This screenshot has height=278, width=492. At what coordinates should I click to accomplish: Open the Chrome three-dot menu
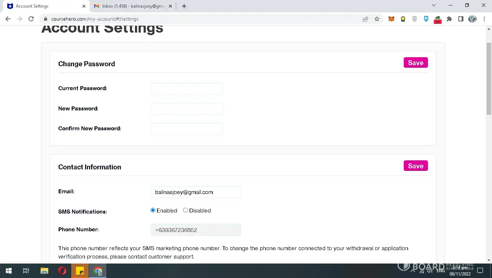pyautogui.click(x=484, y=19)
